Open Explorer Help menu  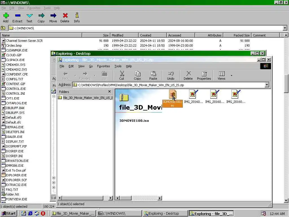[x=129, y=66]
